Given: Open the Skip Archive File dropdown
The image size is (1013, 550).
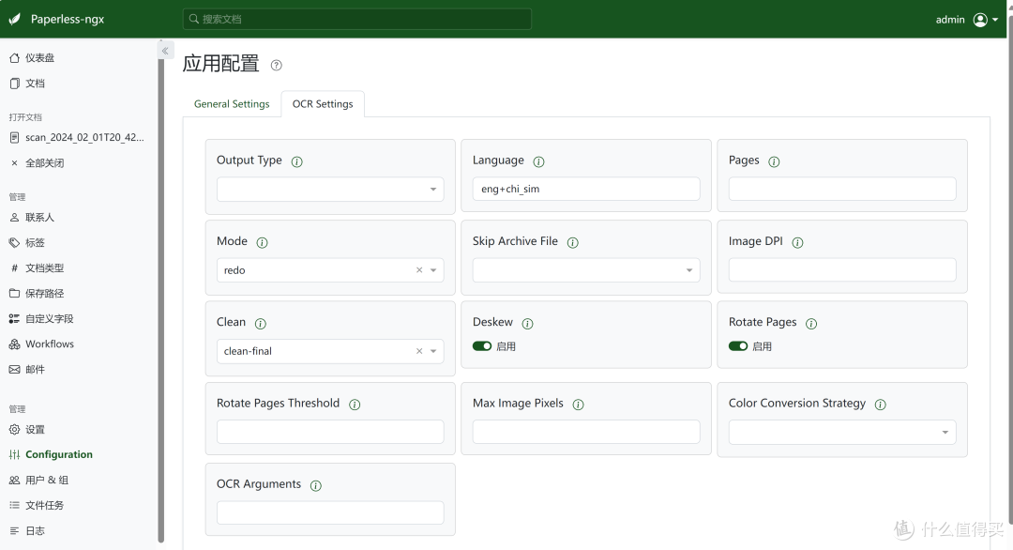Looking at the screenshot, I should 586,270.
